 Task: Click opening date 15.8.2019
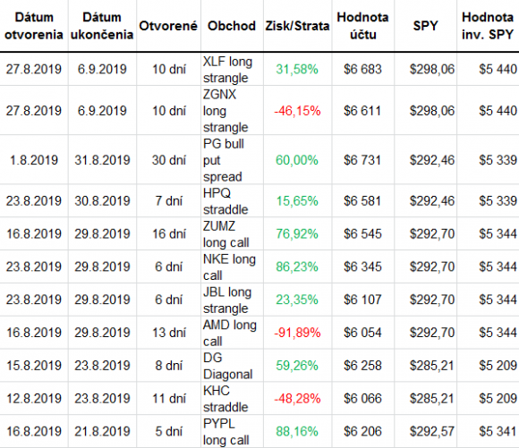(x=34, y=366)
